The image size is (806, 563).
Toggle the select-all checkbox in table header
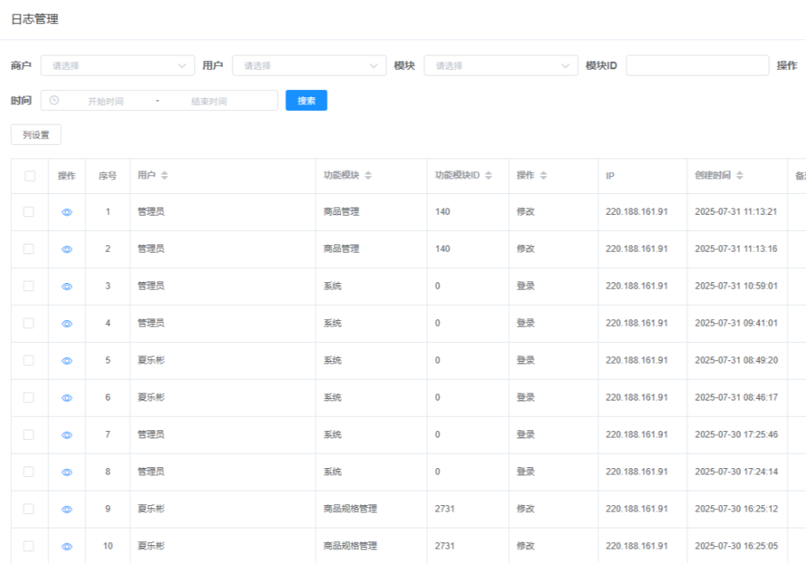point(30,176)
